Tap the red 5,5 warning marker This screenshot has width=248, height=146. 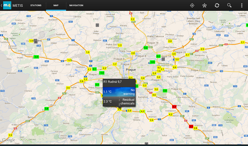coord(191,127)
